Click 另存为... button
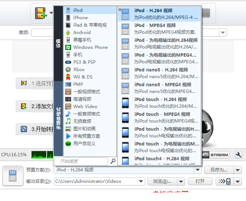This screenshot has height=201, width=246. (219, 170)
